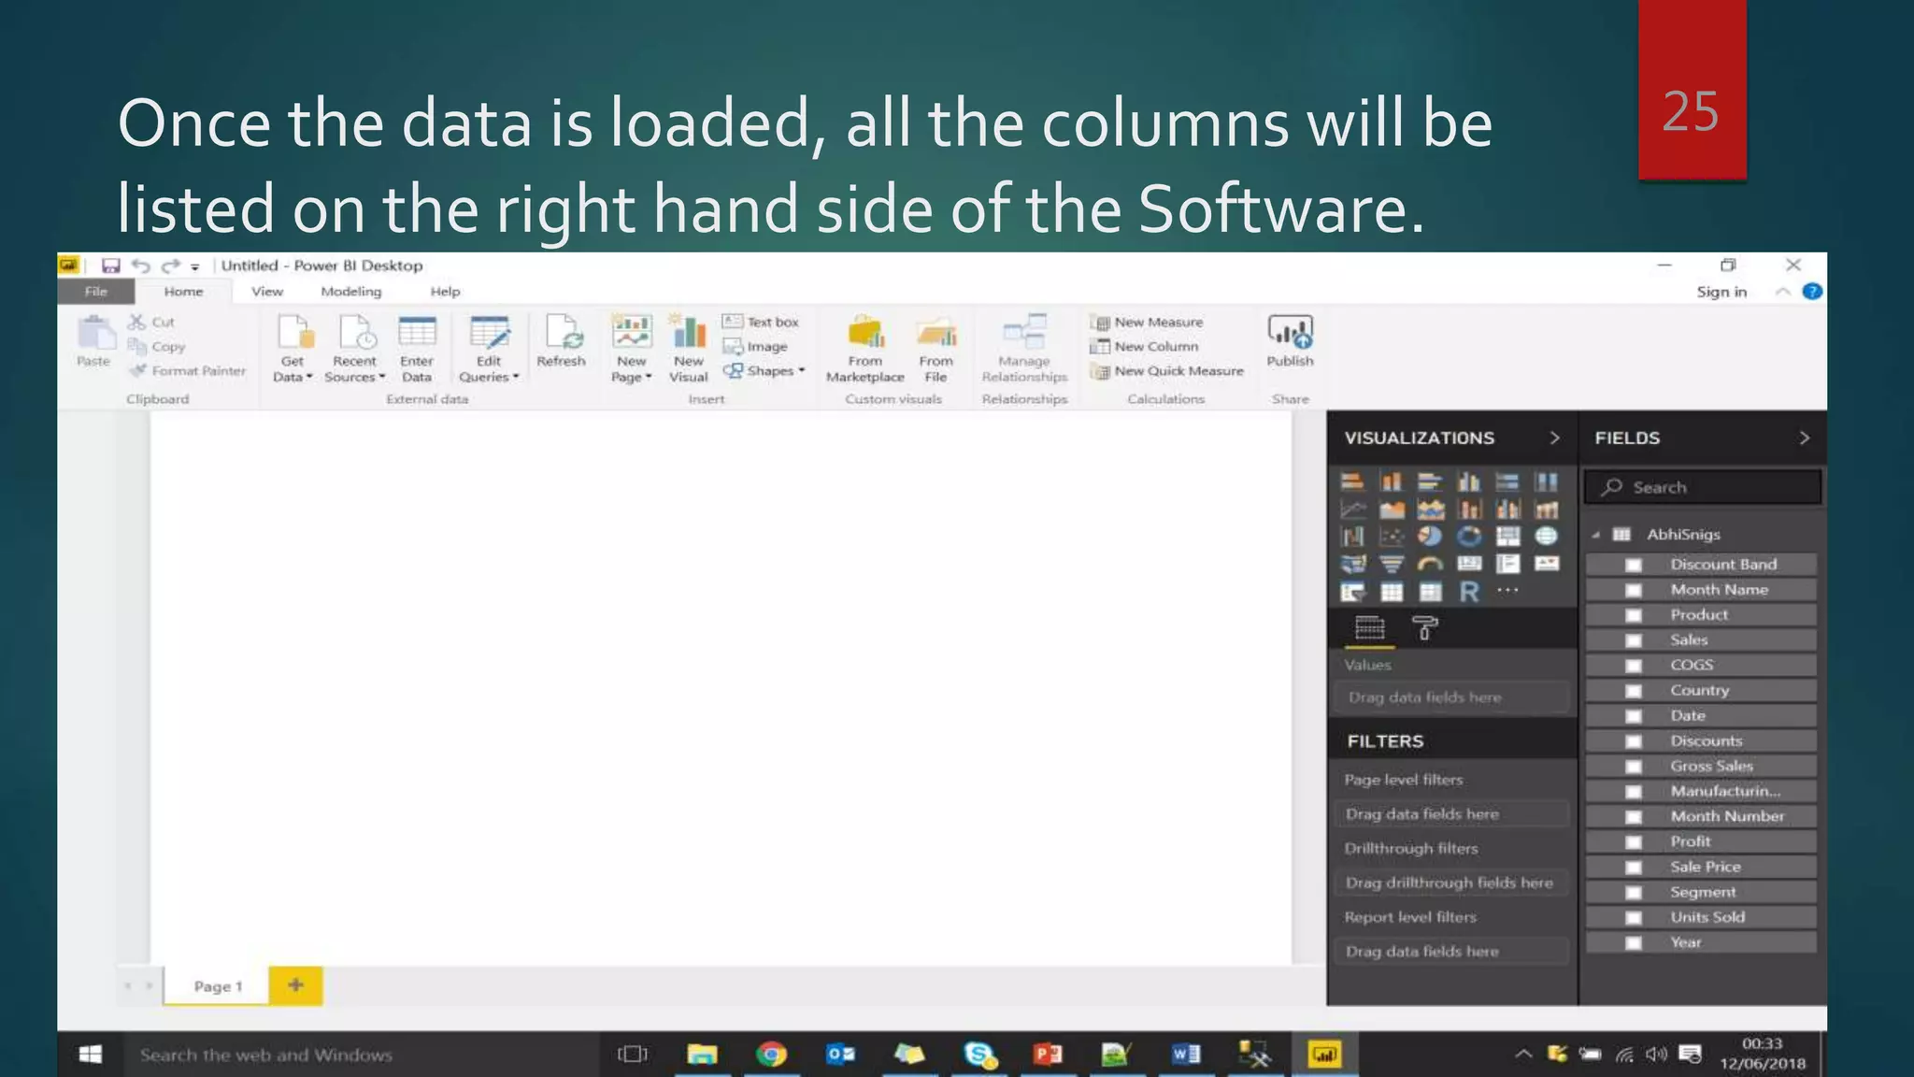Select the line chart visualization
Image resolution: width=1914 pixels, height=1077 pixels.
click(x=1352, y=510)
